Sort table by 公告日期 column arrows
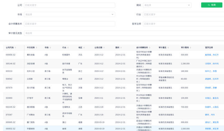Screen dimensions: 224x131 (104, 48)
